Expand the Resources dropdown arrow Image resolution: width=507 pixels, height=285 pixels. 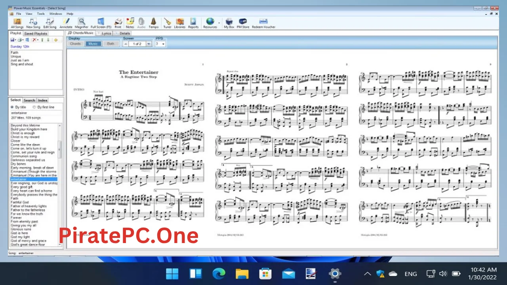[x=219, y=23]
